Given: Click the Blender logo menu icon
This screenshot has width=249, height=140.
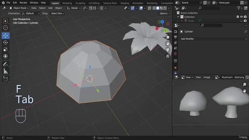Looking at the screenshot, I should coord(3,3).
